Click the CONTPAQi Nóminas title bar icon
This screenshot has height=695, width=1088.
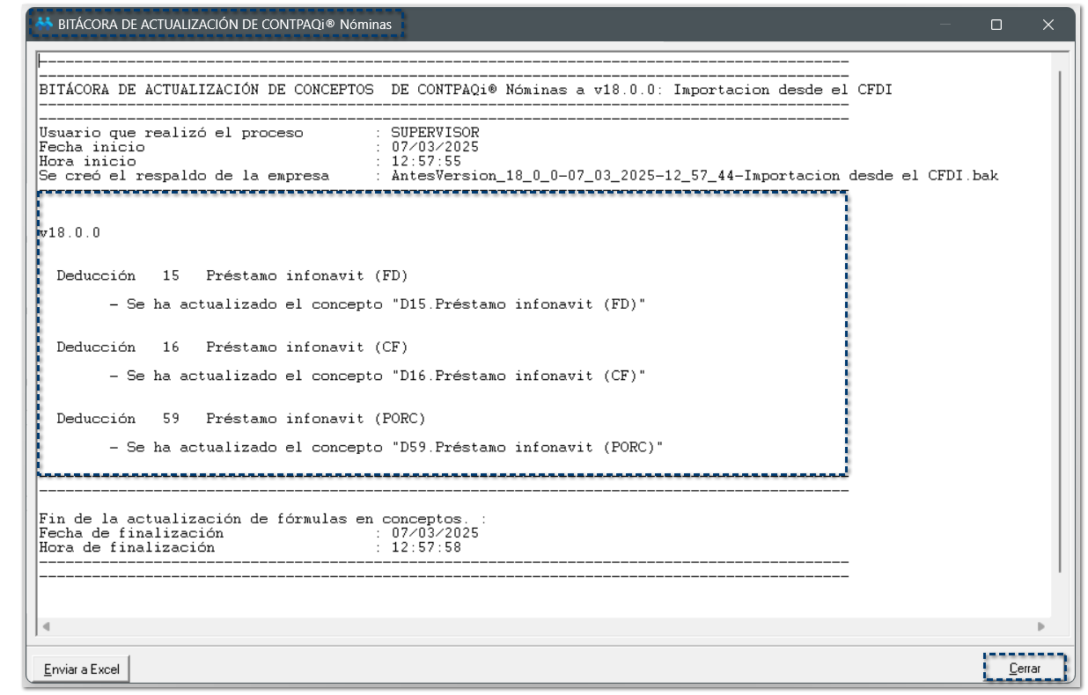pos(44,24)
